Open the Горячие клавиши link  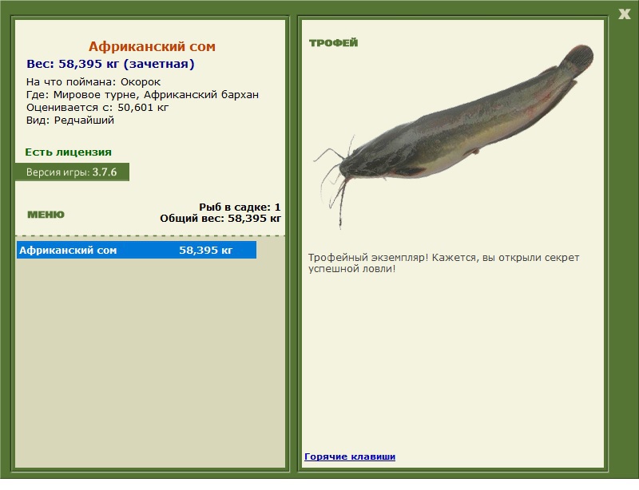[x=350, y=456]
